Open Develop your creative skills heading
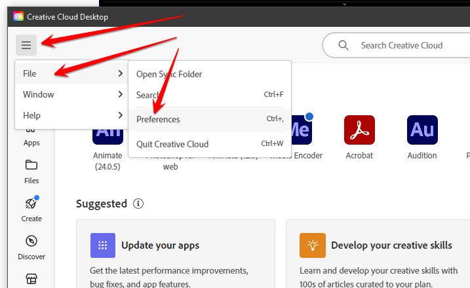 click(x=391, y=245)
